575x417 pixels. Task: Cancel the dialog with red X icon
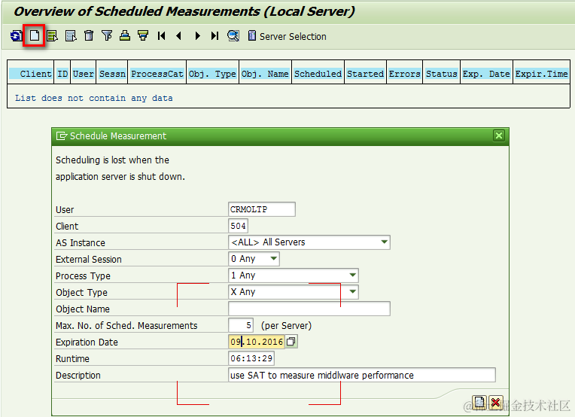click(x=495, y=403)
